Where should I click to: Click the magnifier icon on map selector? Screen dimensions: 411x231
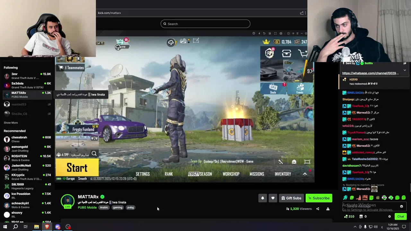pyautogui.click(x=94, y=154)
